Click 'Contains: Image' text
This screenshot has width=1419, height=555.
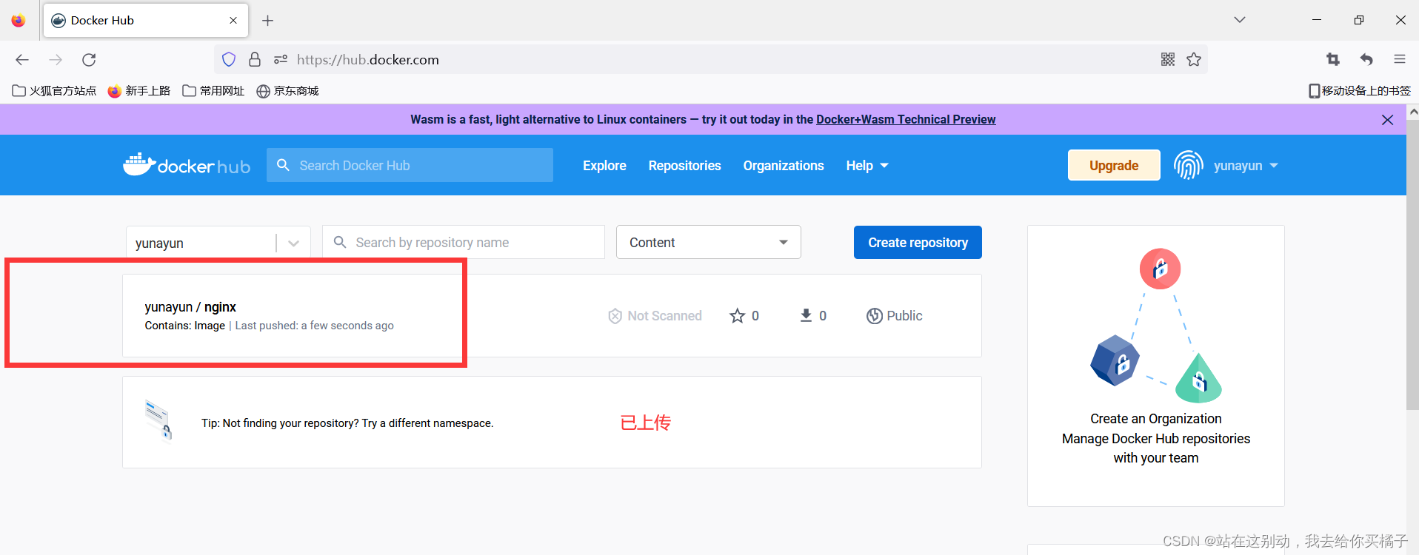tap(184, 326)
